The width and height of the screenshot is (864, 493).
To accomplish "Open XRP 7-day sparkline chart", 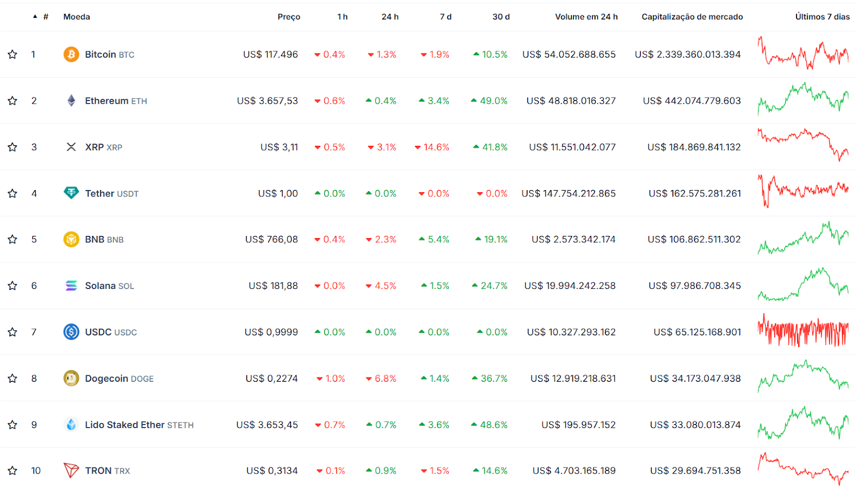I will point(803,145).
